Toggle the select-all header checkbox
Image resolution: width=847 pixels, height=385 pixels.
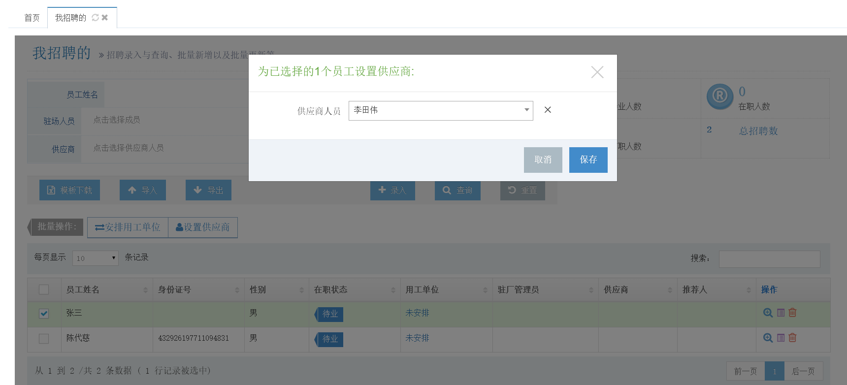tap(44, 289)
